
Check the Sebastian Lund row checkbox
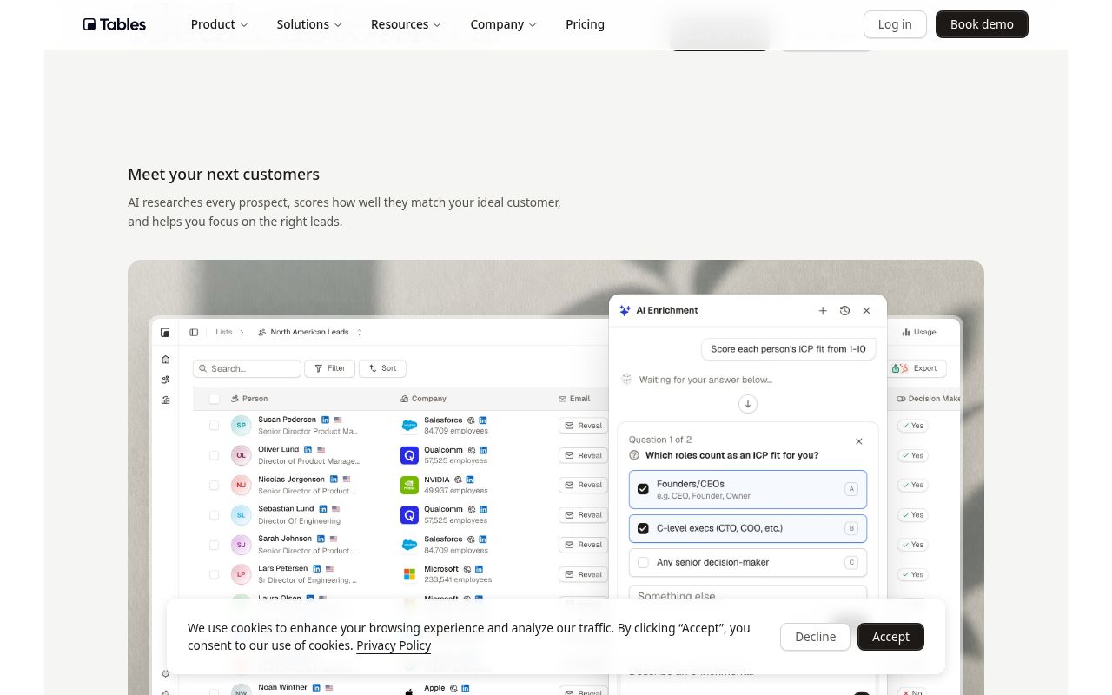pos(215,515)
